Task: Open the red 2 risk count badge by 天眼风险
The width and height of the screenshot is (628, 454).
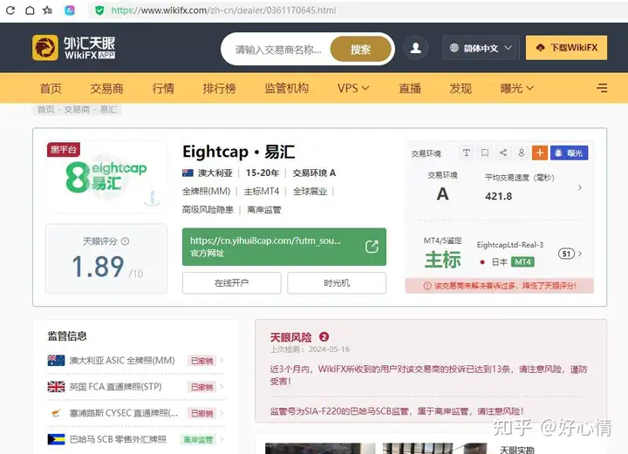Action: point(324,337)
